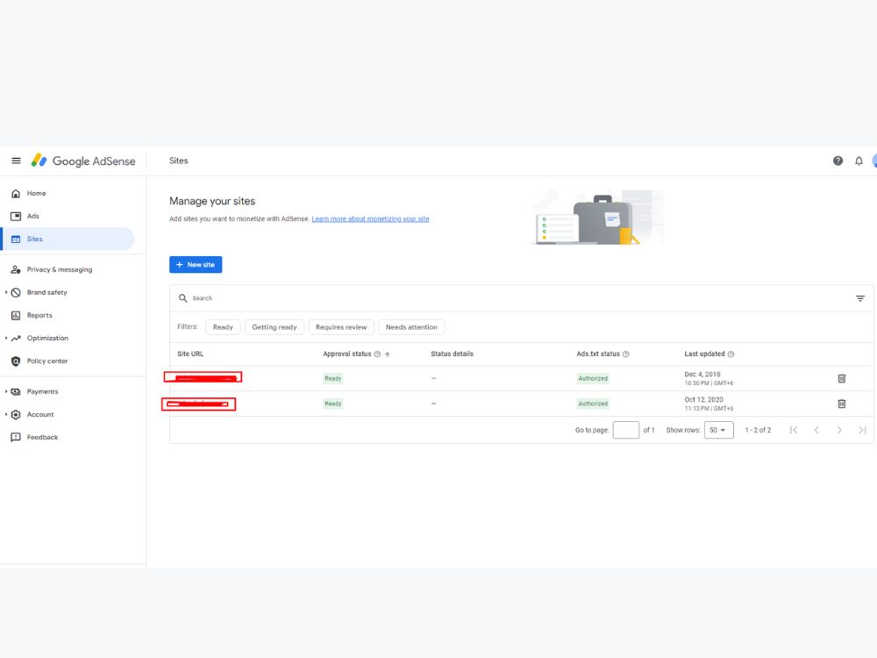This screenshot has width=877, height=658.
Task: Click the Last updated column header
Action: (704, 354)
